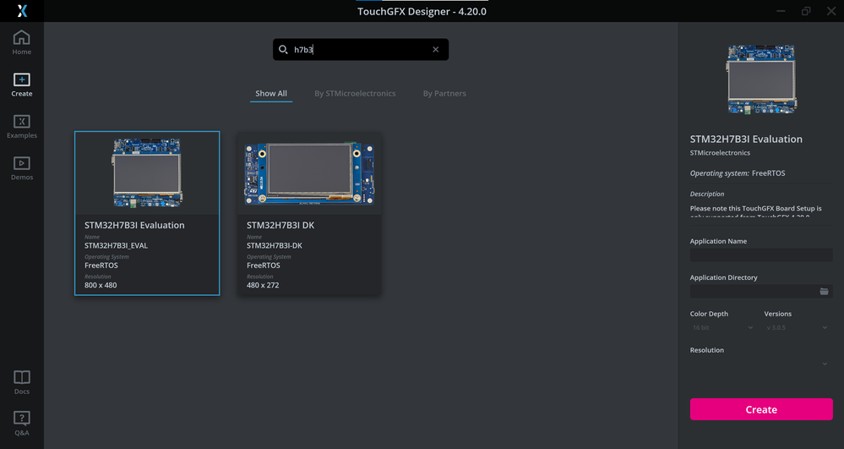Click the Application Name input field
844x449 pixels.
point(761,255)
